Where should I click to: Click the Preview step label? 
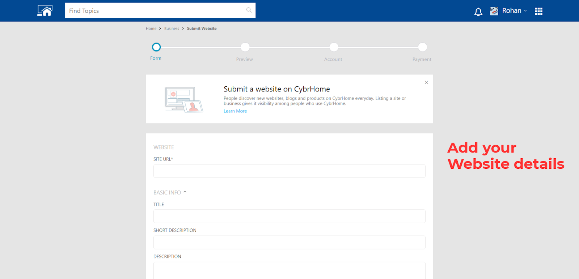click(x=245, y=59)
